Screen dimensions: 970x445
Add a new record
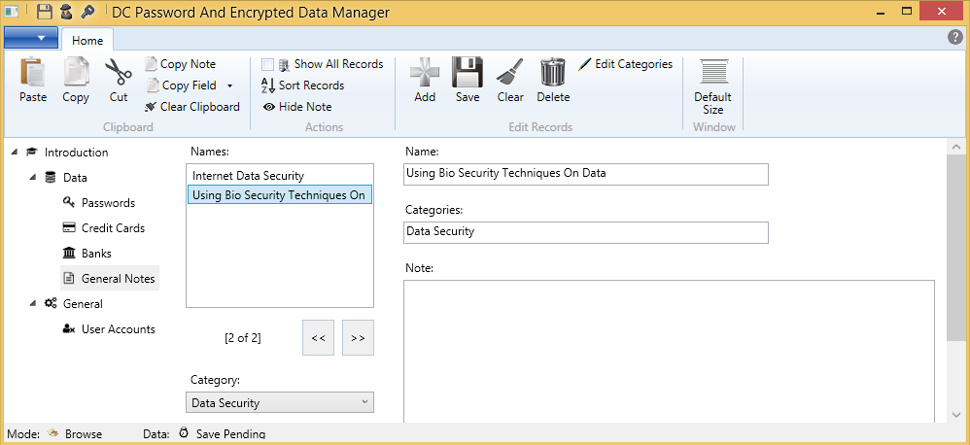pos(425,80)
